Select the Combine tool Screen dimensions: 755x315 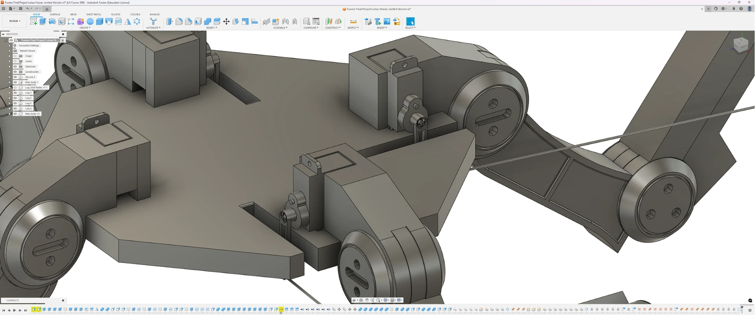pyautogui.click(x=207, y=22)
